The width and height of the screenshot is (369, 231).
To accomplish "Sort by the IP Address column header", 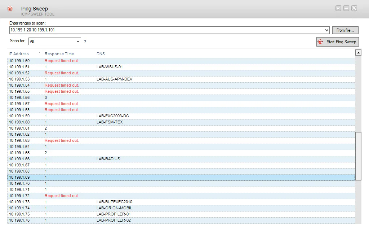I will [x=25, y=54].
